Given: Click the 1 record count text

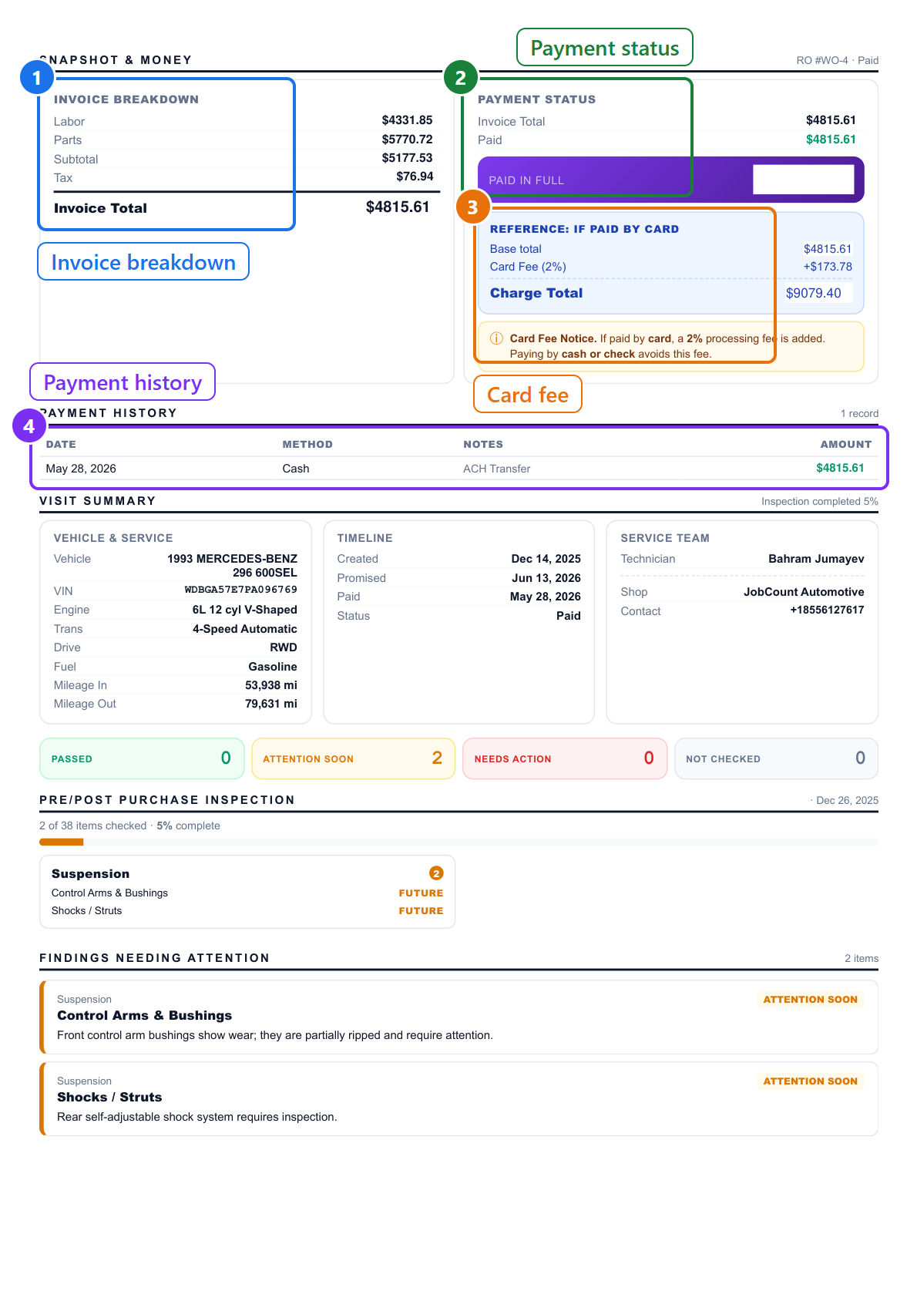Looking at the screenshot, I should [859, 413].
